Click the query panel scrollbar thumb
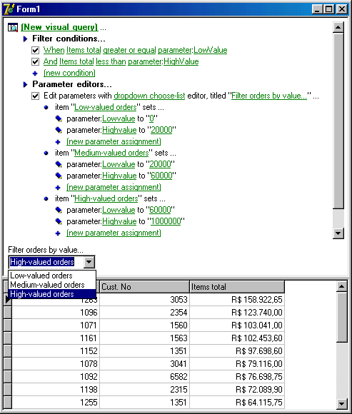 click(338, 121)
